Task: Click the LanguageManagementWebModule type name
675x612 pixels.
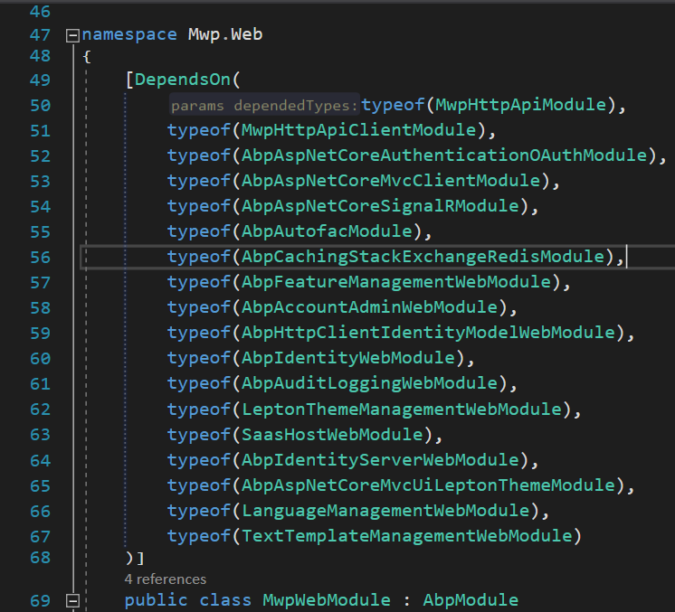Action: [385, 511]
